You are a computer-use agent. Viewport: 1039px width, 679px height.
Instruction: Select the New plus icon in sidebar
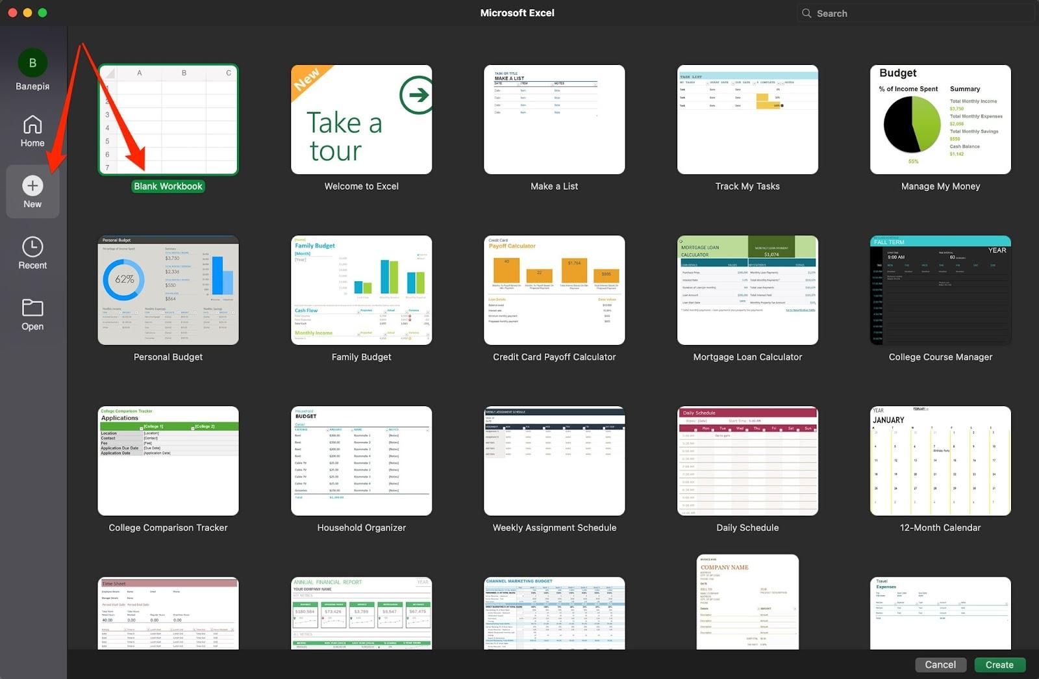32,186
